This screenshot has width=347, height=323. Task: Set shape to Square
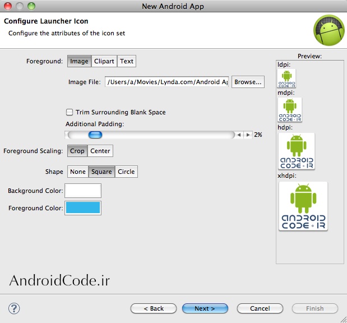(101, 172)
